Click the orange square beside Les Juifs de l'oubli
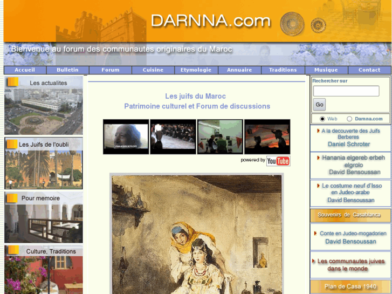Viewport: 392px width, 294px height. pyautogui.click(x=12, y=144)
